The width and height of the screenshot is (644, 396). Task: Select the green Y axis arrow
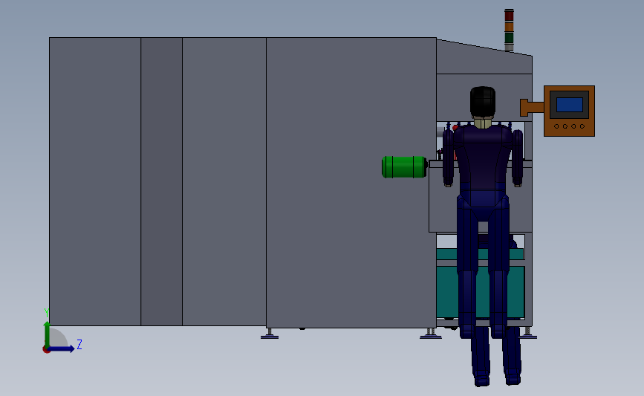click(x=48, y=334)
